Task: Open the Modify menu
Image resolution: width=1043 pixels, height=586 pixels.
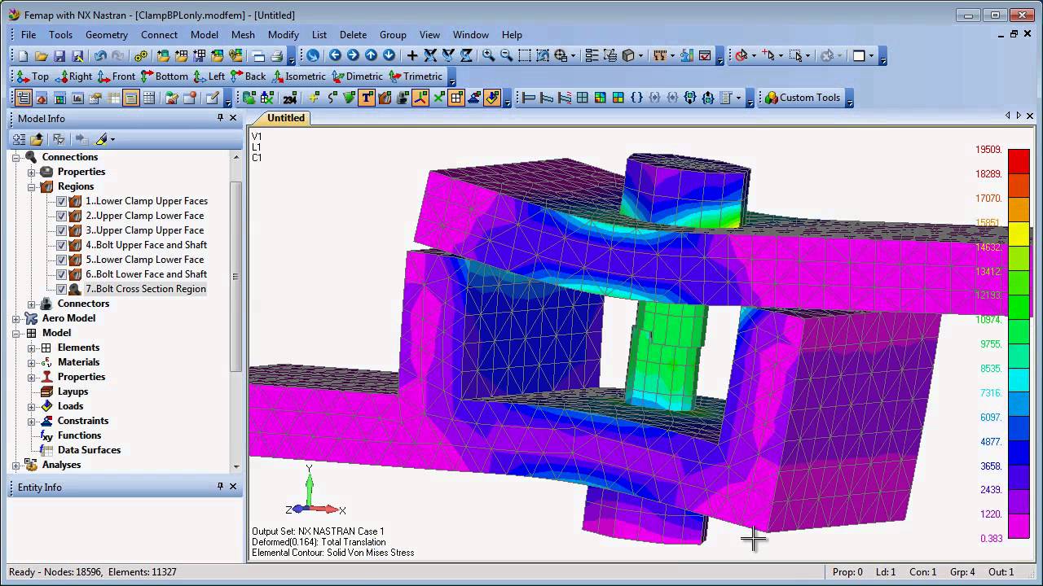Action: [284, 35]
